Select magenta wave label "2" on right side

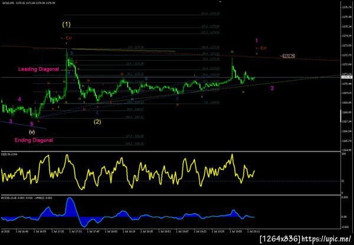coord(272,88)
